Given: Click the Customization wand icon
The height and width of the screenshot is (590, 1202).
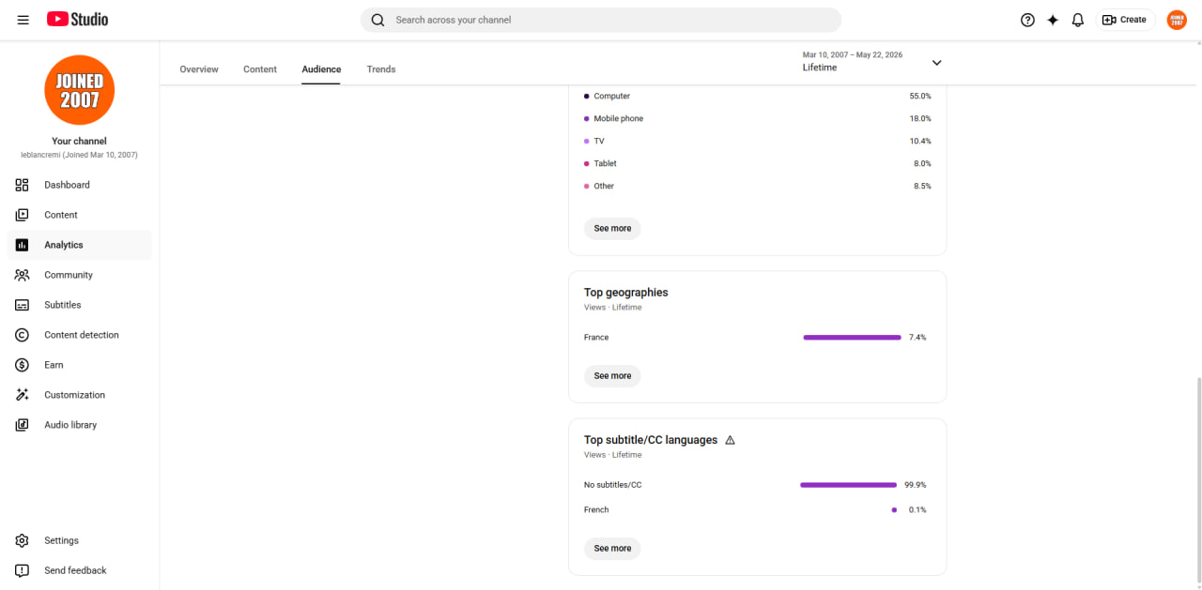Looking at the screenshot, I should tap(22, 395).
